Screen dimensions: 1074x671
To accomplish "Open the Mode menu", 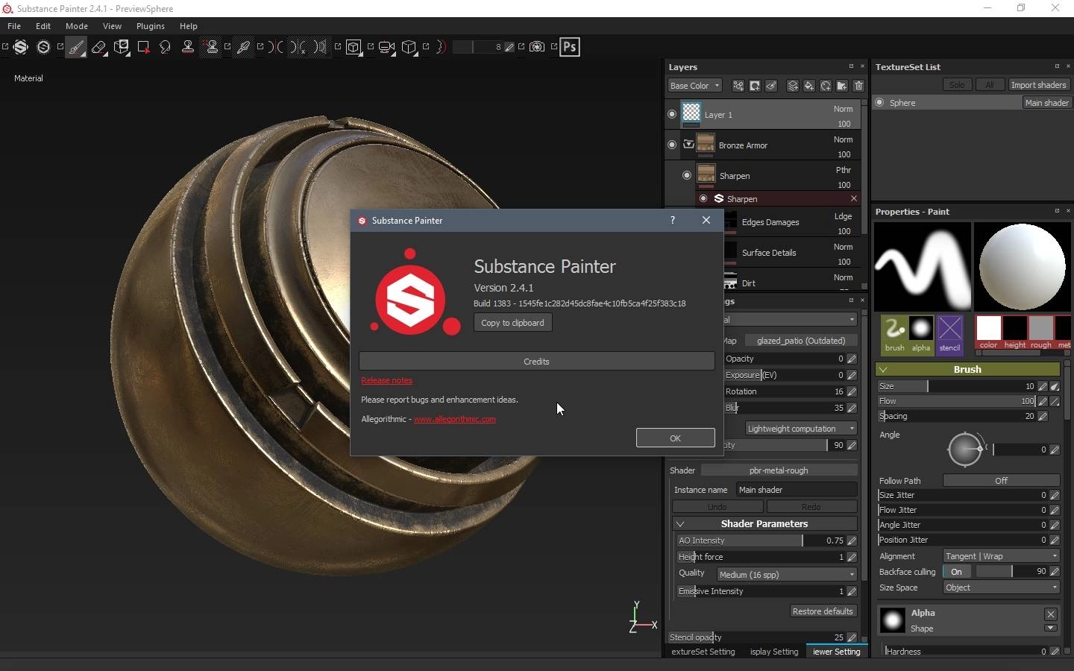I will click(x=77, y=26).
